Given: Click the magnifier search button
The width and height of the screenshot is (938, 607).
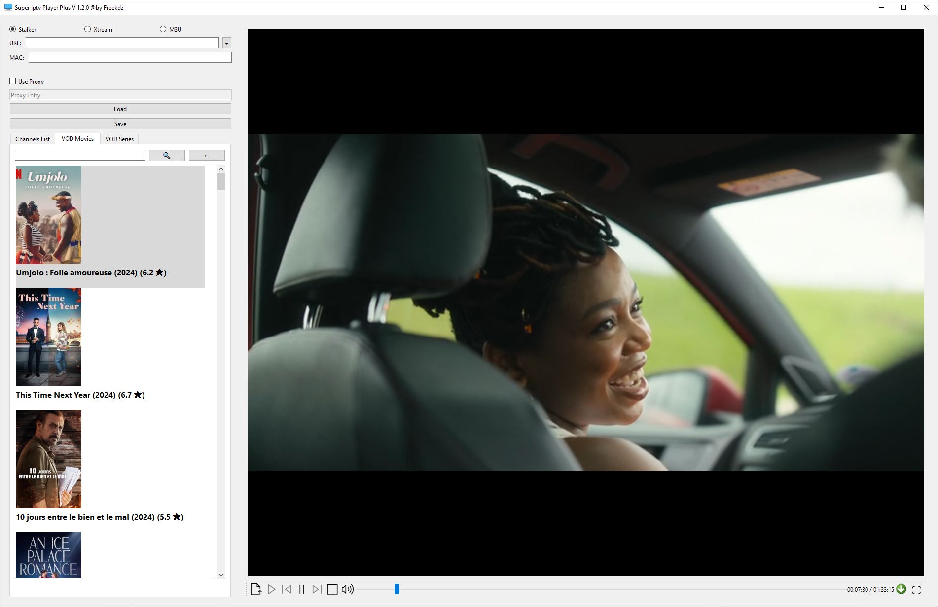Looking at the screenshot, I should point(167,156).
